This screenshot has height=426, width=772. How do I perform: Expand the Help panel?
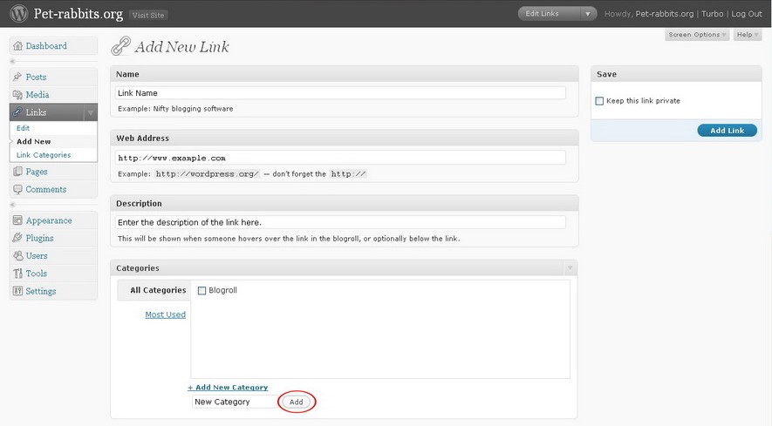(x=748, y=35)
